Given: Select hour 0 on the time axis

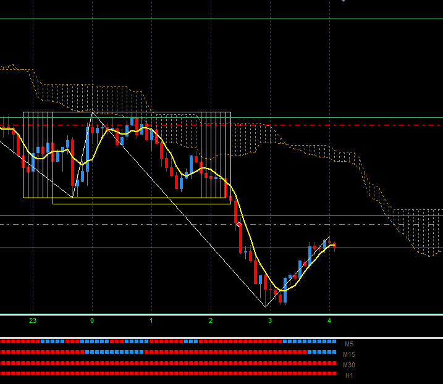Looking at the screenshot, I should pyautogui.click(x=92, y=321).
